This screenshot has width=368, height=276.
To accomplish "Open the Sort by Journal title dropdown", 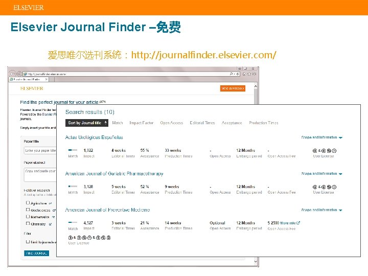I will [x=86, y=123].
